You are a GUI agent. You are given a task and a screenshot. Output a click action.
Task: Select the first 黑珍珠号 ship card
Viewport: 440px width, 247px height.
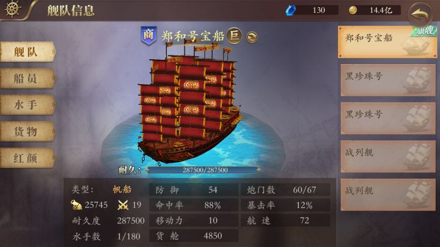388,80
